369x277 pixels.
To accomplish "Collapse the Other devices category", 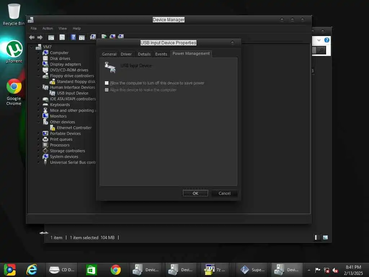I will pyautogui.click(x=39, y=122).
